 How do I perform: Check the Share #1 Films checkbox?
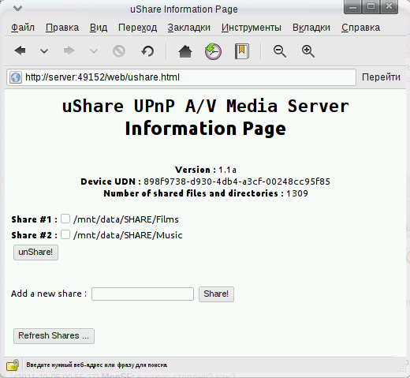coord(65,219)
